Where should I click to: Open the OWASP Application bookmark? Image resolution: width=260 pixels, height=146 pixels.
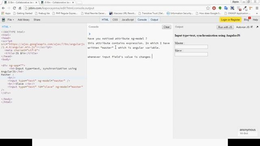[237, 13]
